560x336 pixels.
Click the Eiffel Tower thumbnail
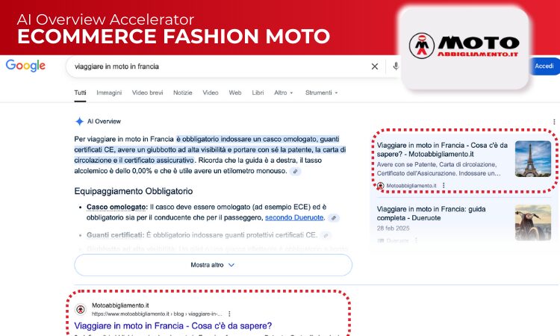point(533,159)
